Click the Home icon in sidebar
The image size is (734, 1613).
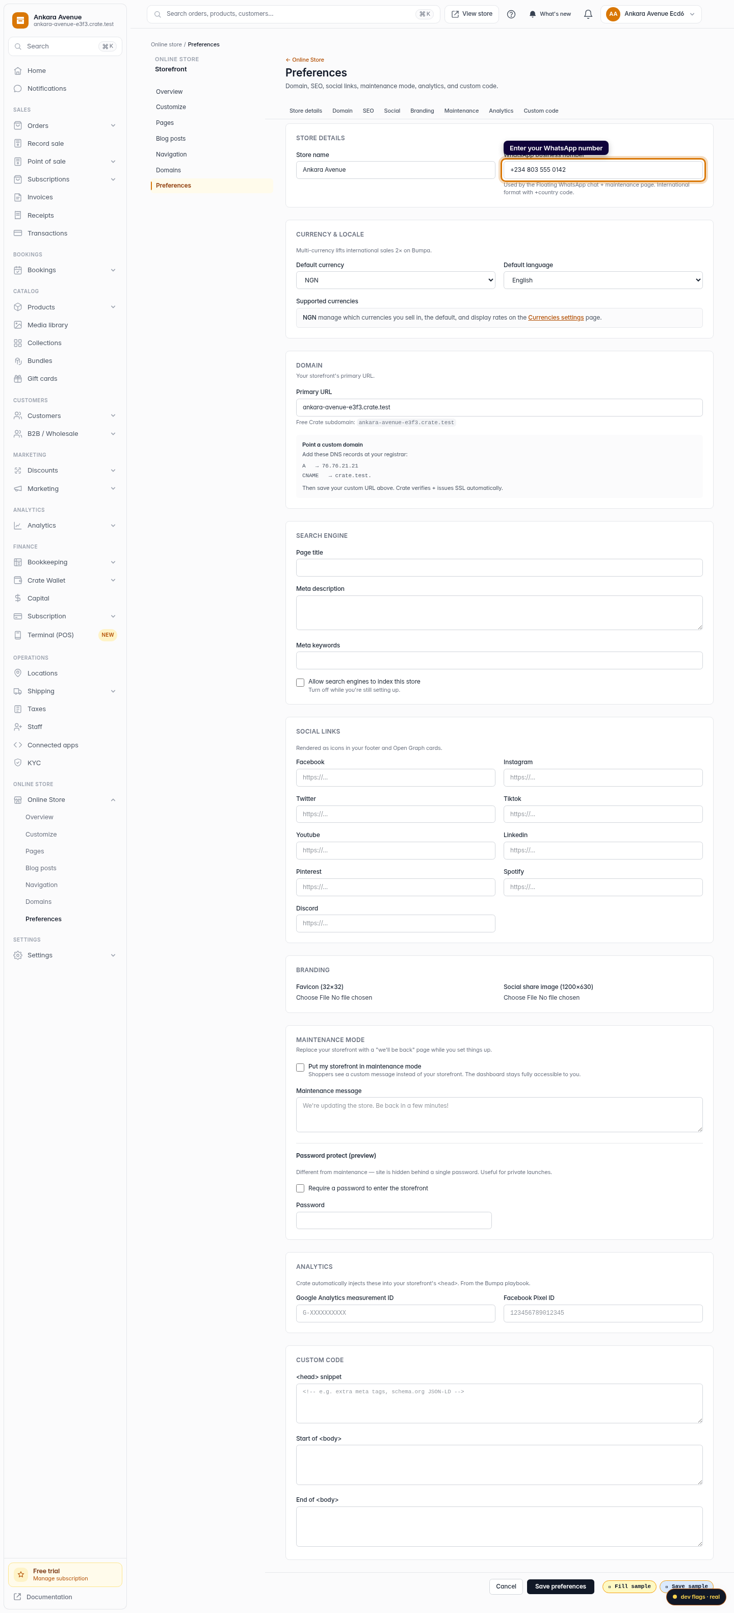pos(17,71)
